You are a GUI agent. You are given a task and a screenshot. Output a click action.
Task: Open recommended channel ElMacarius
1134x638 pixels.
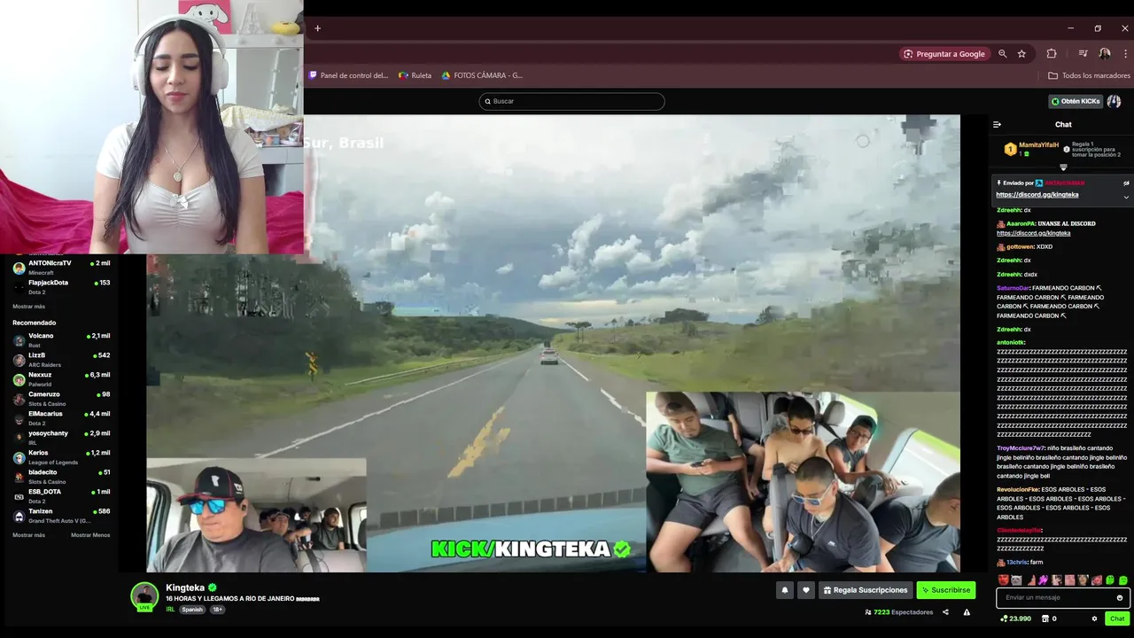[x=60, y=417]
